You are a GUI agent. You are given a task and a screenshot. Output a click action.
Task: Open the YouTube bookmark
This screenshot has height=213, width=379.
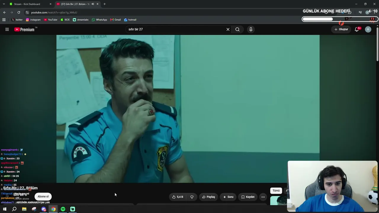click(x=51, y=20)
